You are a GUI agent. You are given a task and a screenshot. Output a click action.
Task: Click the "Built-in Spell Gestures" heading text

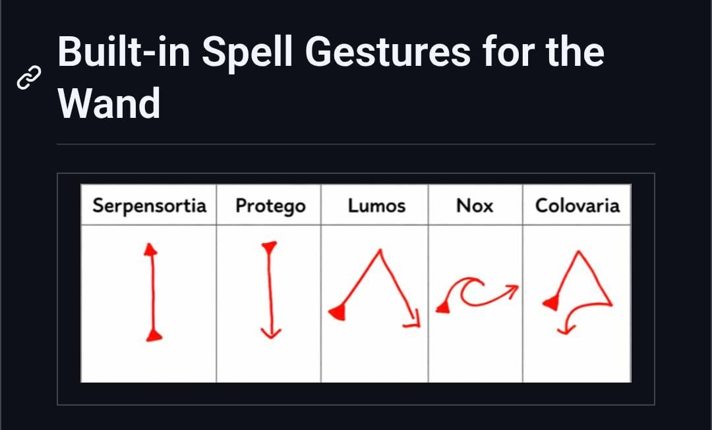[x=264, y=52]
